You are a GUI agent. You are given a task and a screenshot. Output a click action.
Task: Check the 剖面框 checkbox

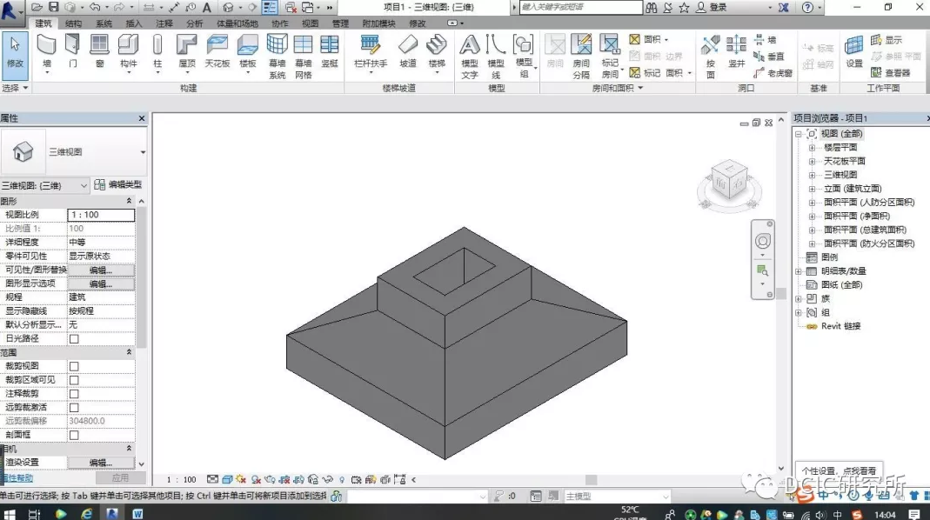click(x=74, y=435)
